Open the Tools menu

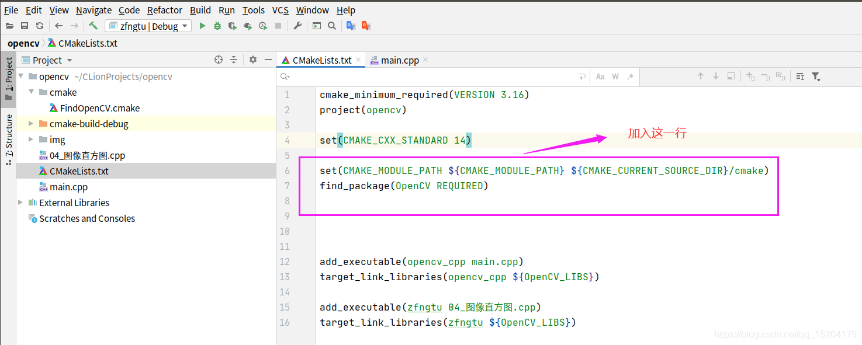coord(254,10)
